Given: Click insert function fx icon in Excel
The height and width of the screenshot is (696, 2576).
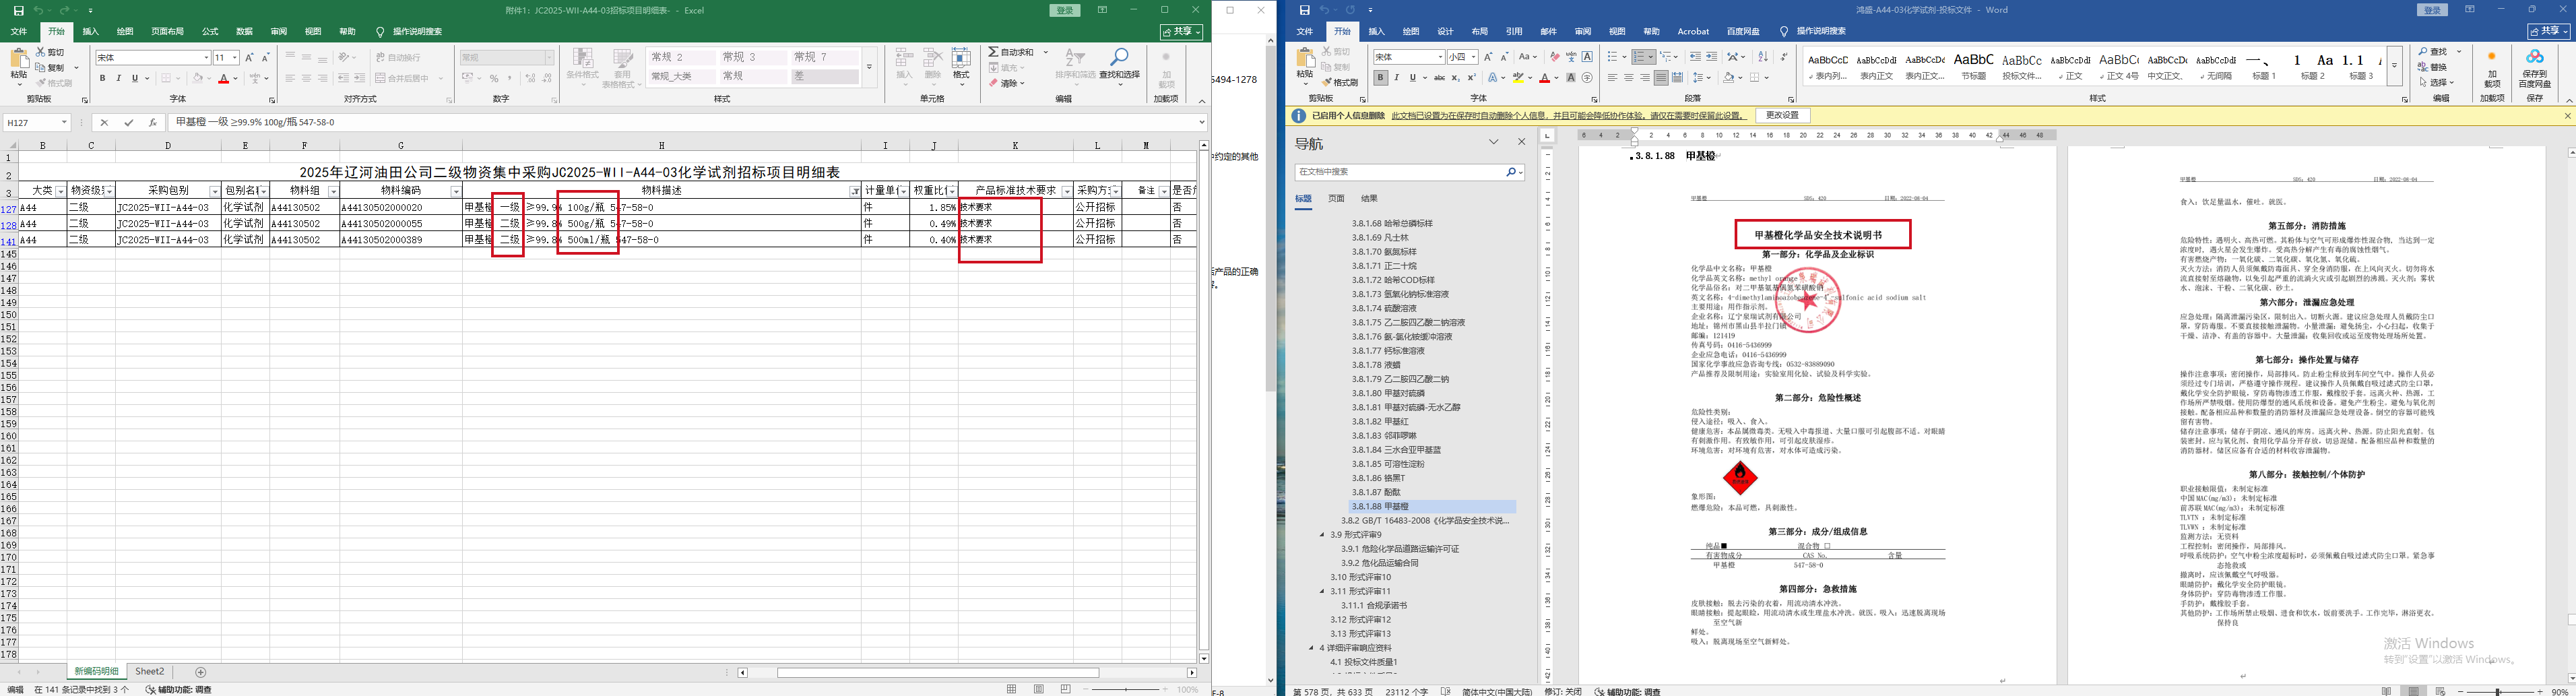Looking at the screenshot, I should pyautogui.click(x=152, y=122).
